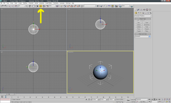Open Curve Editor icon

point(109,6)
